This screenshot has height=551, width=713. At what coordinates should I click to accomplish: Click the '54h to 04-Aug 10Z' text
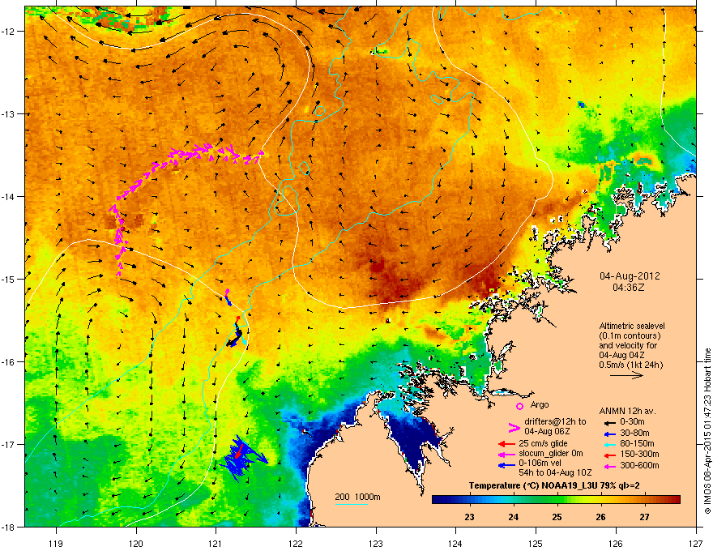click(x=555, y=472)
